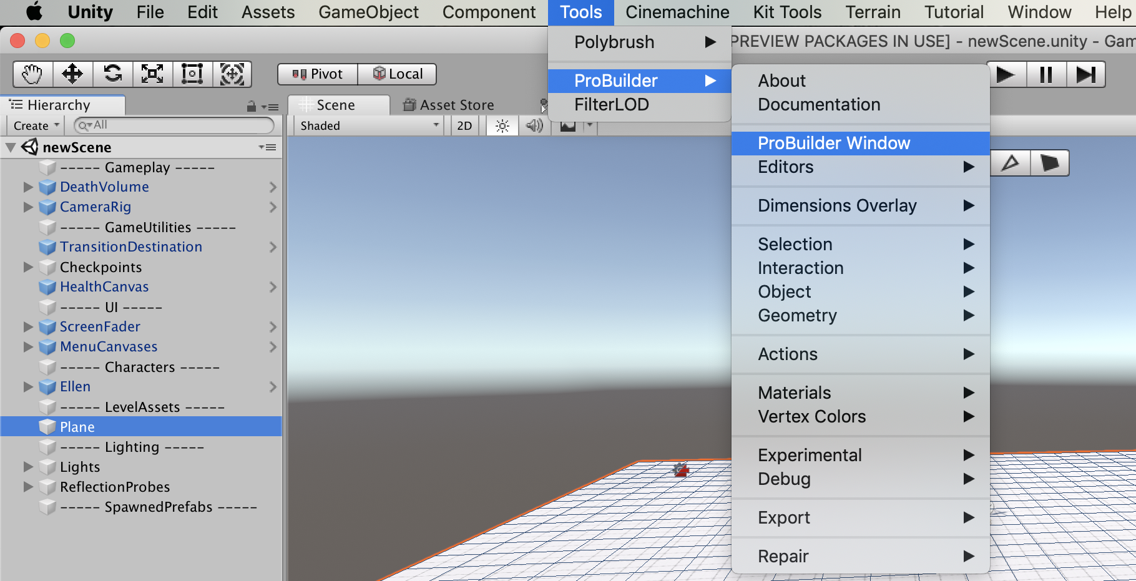Select the Hierarchy panel tab
The width and height of the screenshot is (1136, 581).
coord(62,105)
